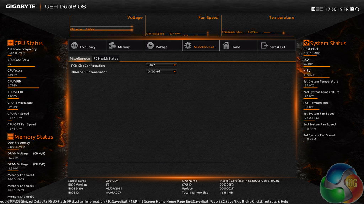Select the first display mode icon by the clock

pos(313,9)
